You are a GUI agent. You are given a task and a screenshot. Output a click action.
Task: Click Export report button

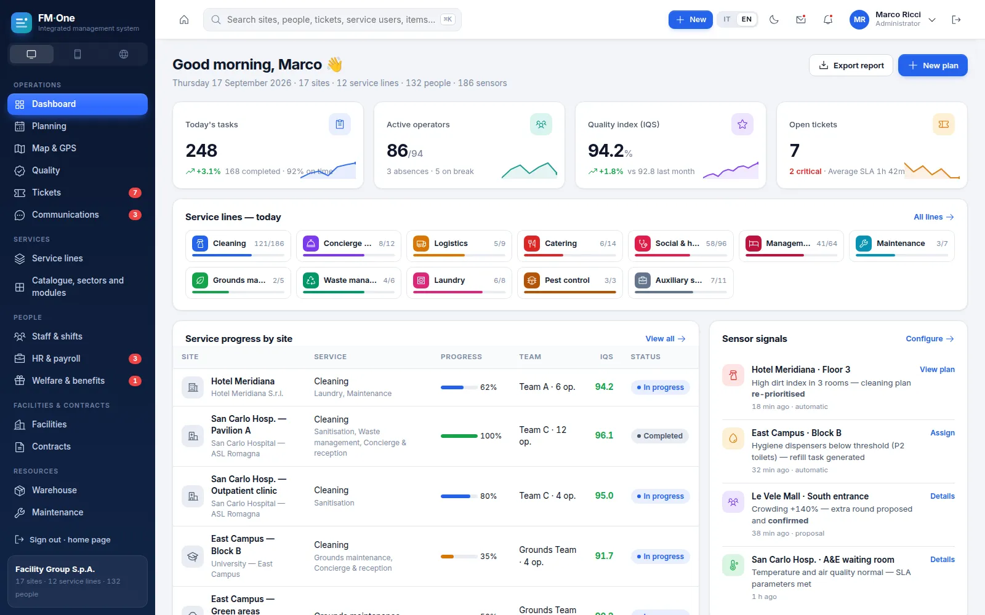coord(851,65)
